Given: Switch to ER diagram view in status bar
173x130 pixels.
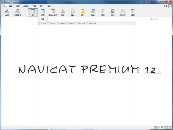Looking at the screenshot, I should [162, 127].
